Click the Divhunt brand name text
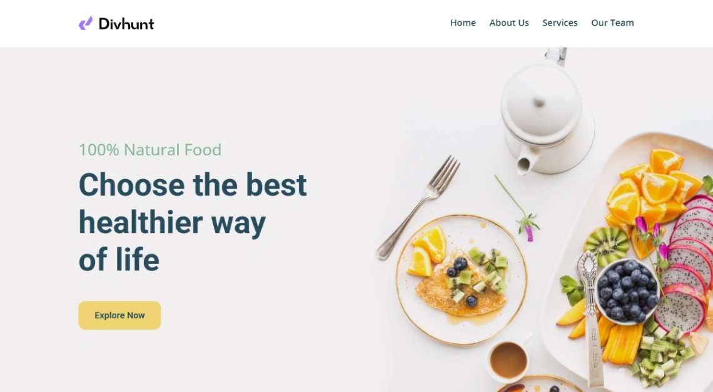This screenshot has height=392, width=713. pos(126,24)
